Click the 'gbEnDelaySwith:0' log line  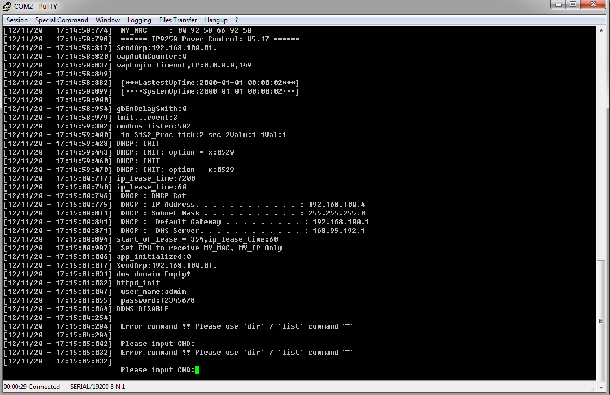tap(151, 108)
